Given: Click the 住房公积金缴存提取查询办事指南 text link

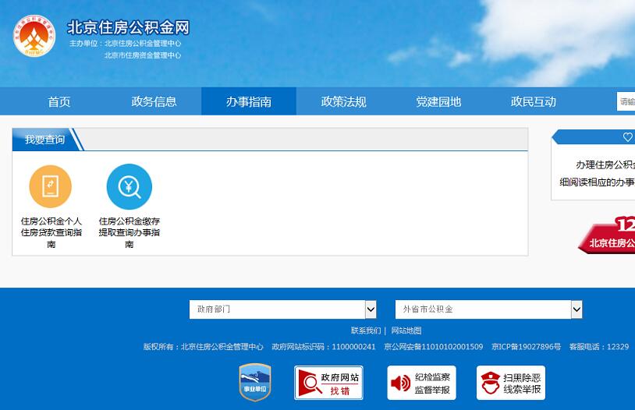Looking at the screenshot, I should point(129,233).
